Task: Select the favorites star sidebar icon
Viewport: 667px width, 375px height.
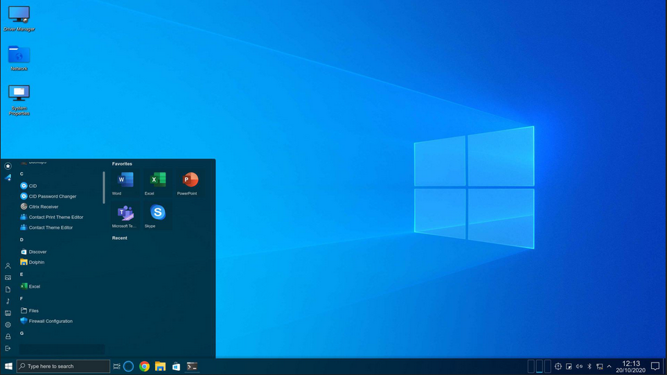Action: coord(8,166)
